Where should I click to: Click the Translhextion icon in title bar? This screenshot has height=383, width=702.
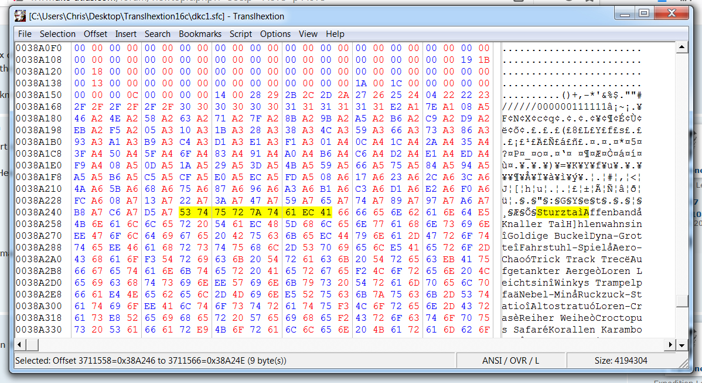pyautogui.click(x=21, y=16)
